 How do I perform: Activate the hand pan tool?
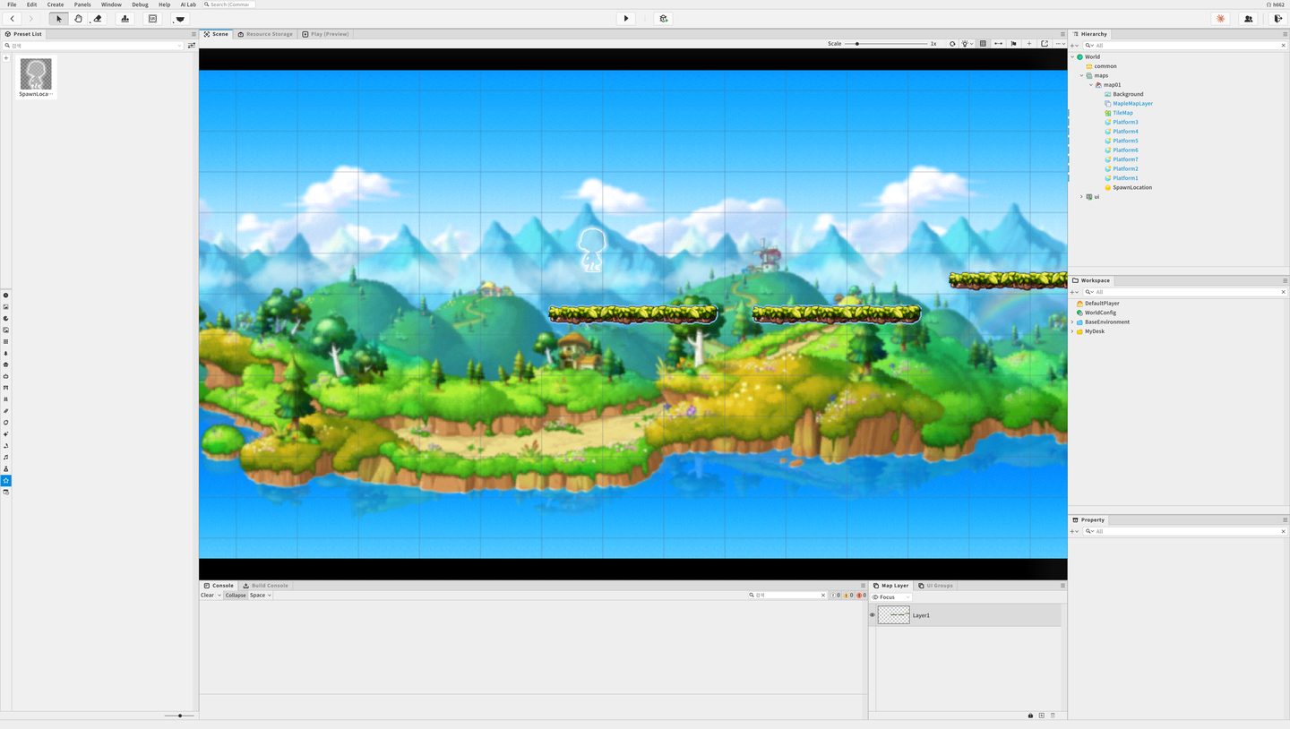[78, 19]
